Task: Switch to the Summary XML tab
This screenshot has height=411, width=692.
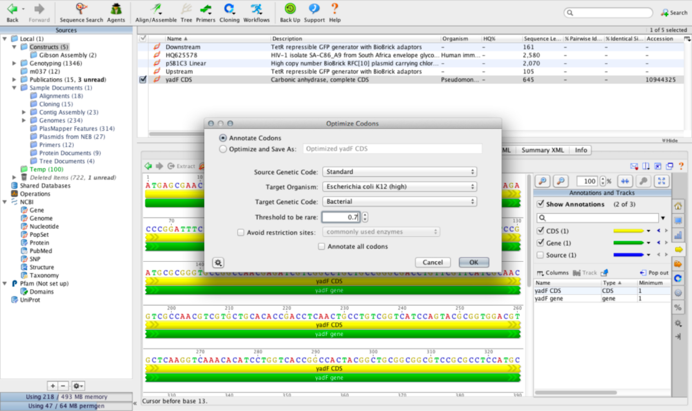Action: [x=543, y=150]
